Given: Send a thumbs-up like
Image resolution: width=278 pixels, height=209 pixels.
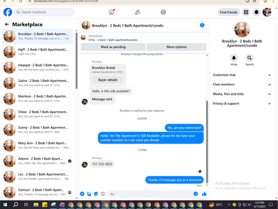Looking at the screenshot, I should point(204,194).
